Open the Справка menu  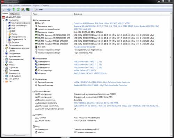[x=45, y=6]
